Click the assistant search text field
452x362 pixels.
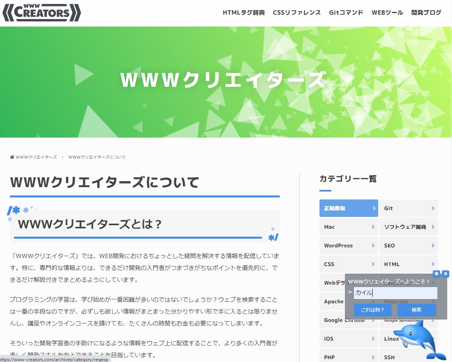395,293
